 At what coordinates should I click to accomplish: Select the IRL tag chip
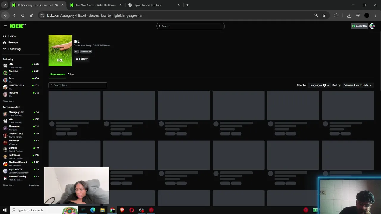[76, 51]
